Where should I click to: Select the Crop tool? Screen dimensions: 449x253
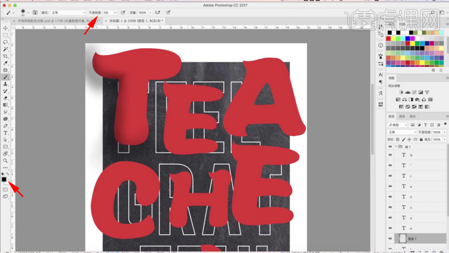6,56
